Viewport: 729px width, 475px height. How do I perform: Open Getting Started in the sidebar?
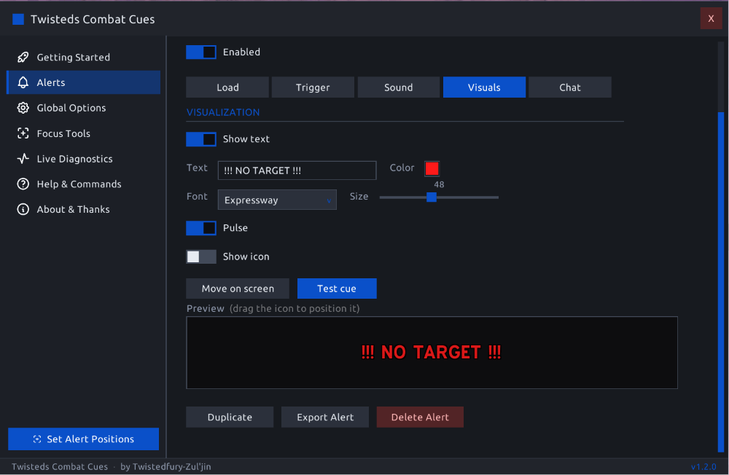(x=84, y=57)
